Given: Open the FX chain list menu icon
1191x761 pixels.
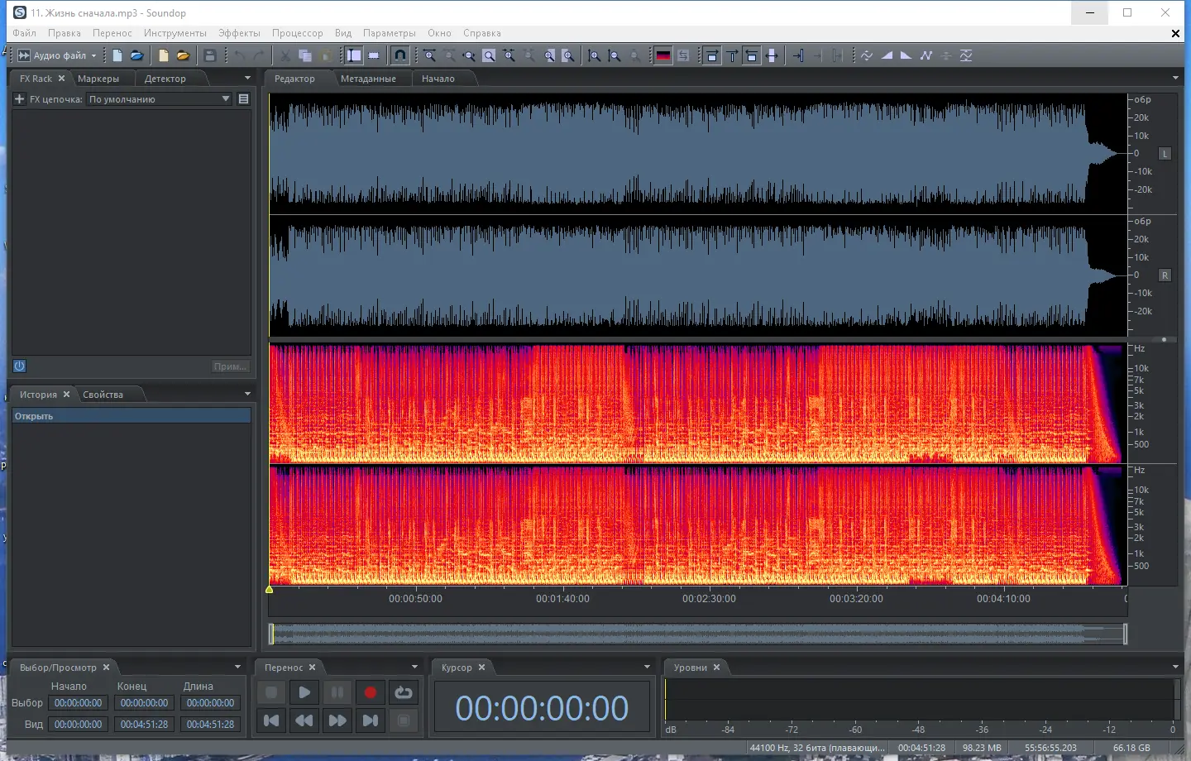Looking at the screenshot, I should coord(243,99).
